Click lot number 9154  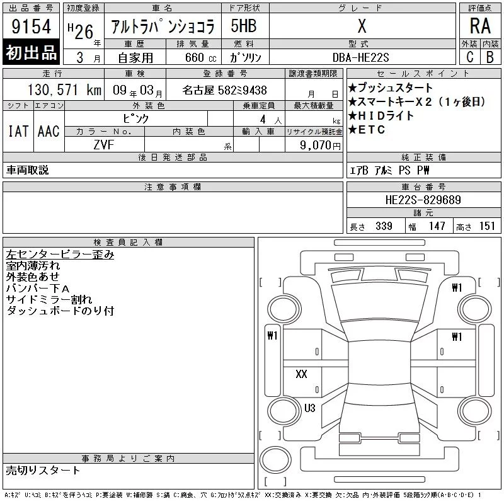click(x=31, y=26)
